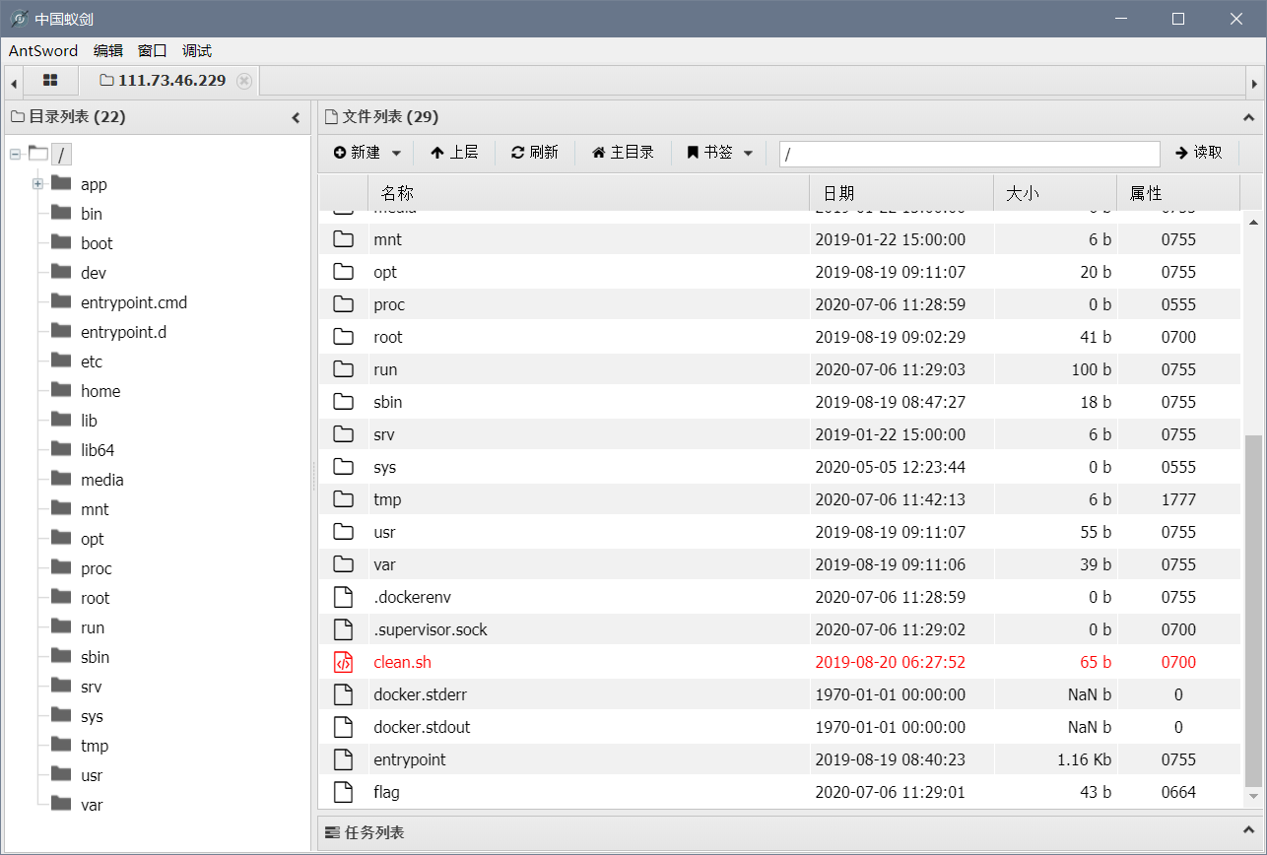Screen dimensions: 1267x855
Task: Collapse the 文件列表 panel
Action: (x=1249, y=117)
